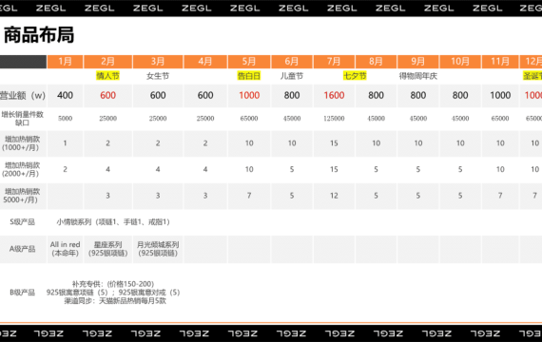Click the 渠道同步 天猫新品热销 line
Image resolution: width=542 pixels, height=342 pixels.
pyautogui.click(x=115, y=300)
